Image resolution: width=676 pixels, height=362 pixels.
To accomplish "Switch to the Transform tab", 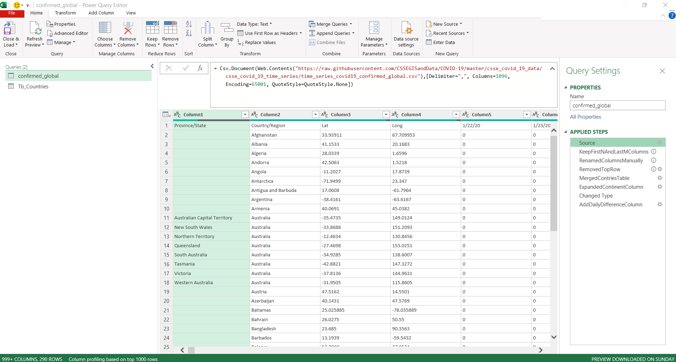I will [65, 13].
